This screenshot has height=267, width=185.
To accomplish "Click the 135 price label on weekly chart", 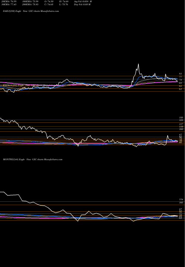I will click(181, 118).
